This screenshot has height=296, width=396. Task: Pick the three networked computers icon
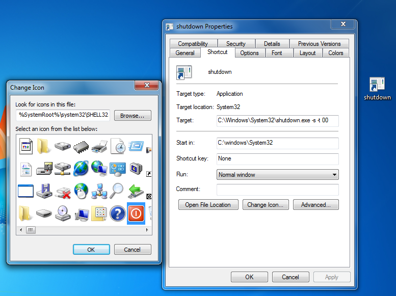pos(99,191)
